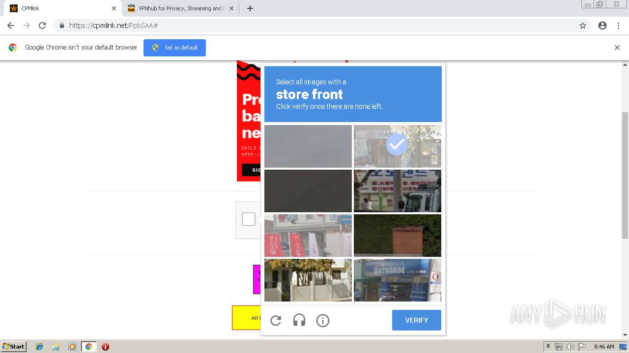Select the dark gray empty tile
The height and width of the screenshot is (353, 629).
tap(308, 191)
